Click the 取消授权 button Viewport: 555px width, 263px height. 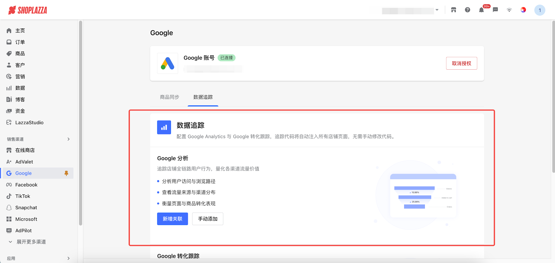click(462, 63)
